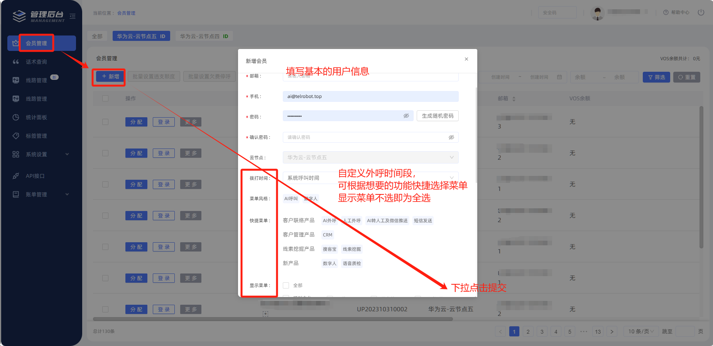Go to page 2

coord(528,331)
